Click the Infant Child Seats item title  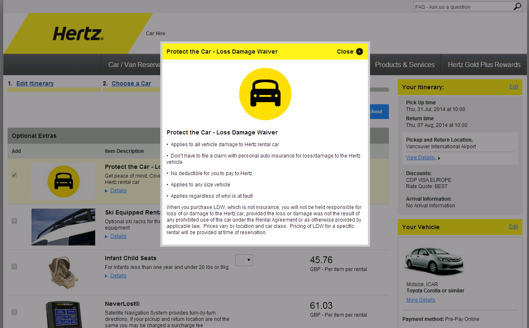pos(130,258)
